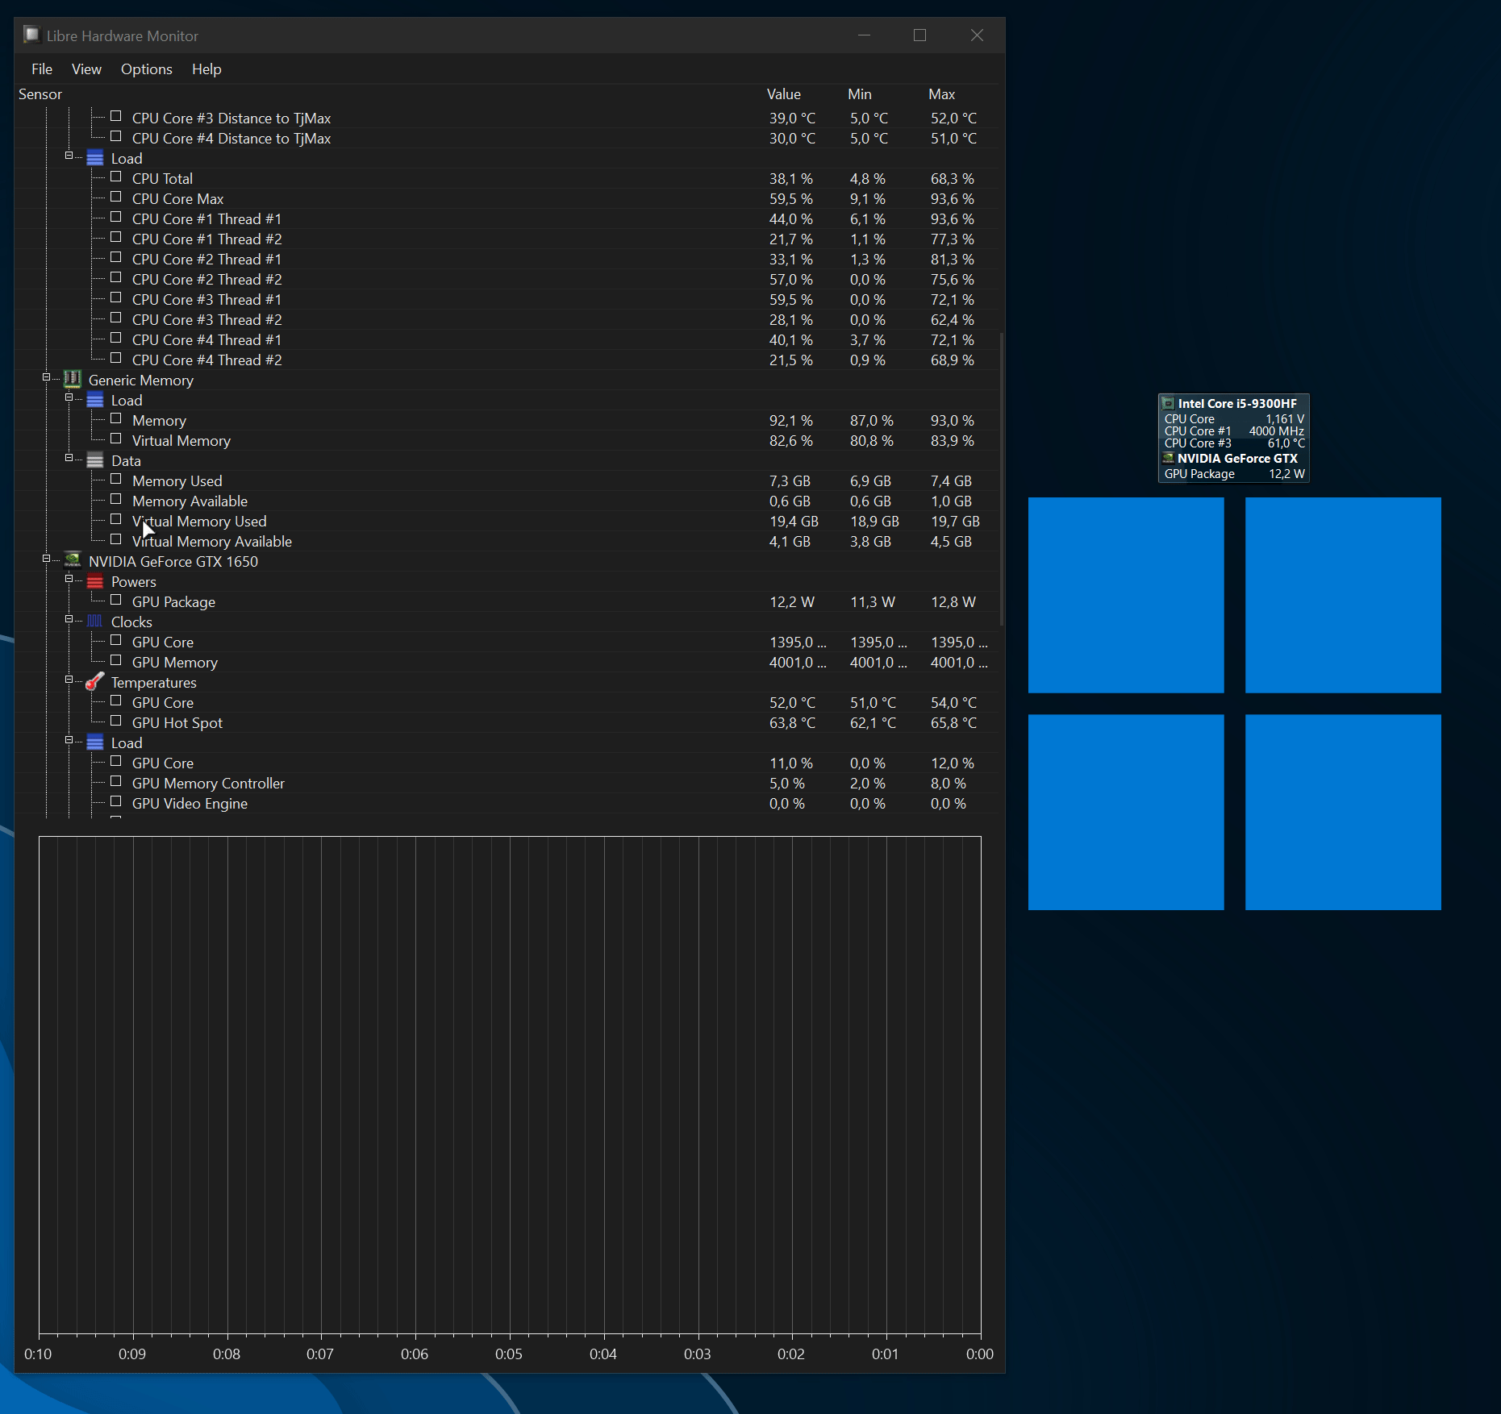Screen dimensions: 1501x1414
Task: Click the gray Data category icon
Action: click(95, 460)
